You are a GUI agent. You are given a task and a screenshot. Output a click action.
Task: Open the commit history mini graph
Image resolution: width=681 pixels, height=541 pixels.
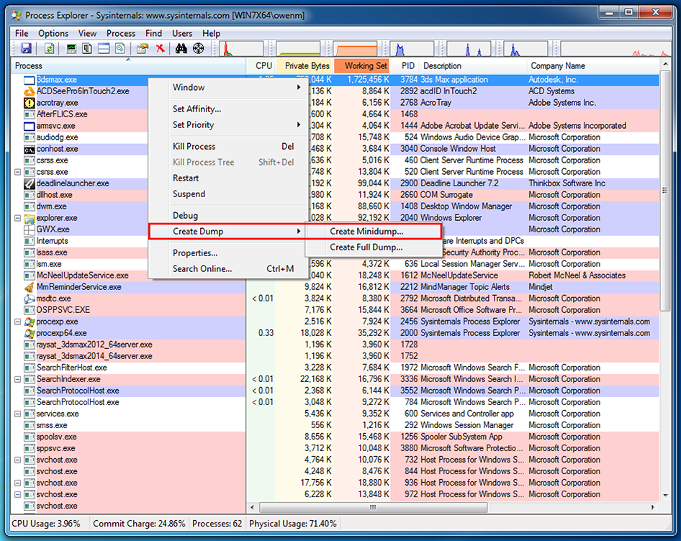pyautogui.click(x=298, y=49)
